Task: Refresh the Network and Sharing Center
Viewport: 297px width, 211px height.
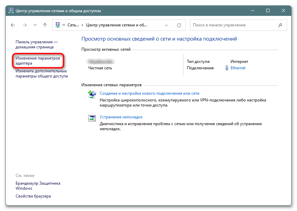Action: tap(179, 25)
